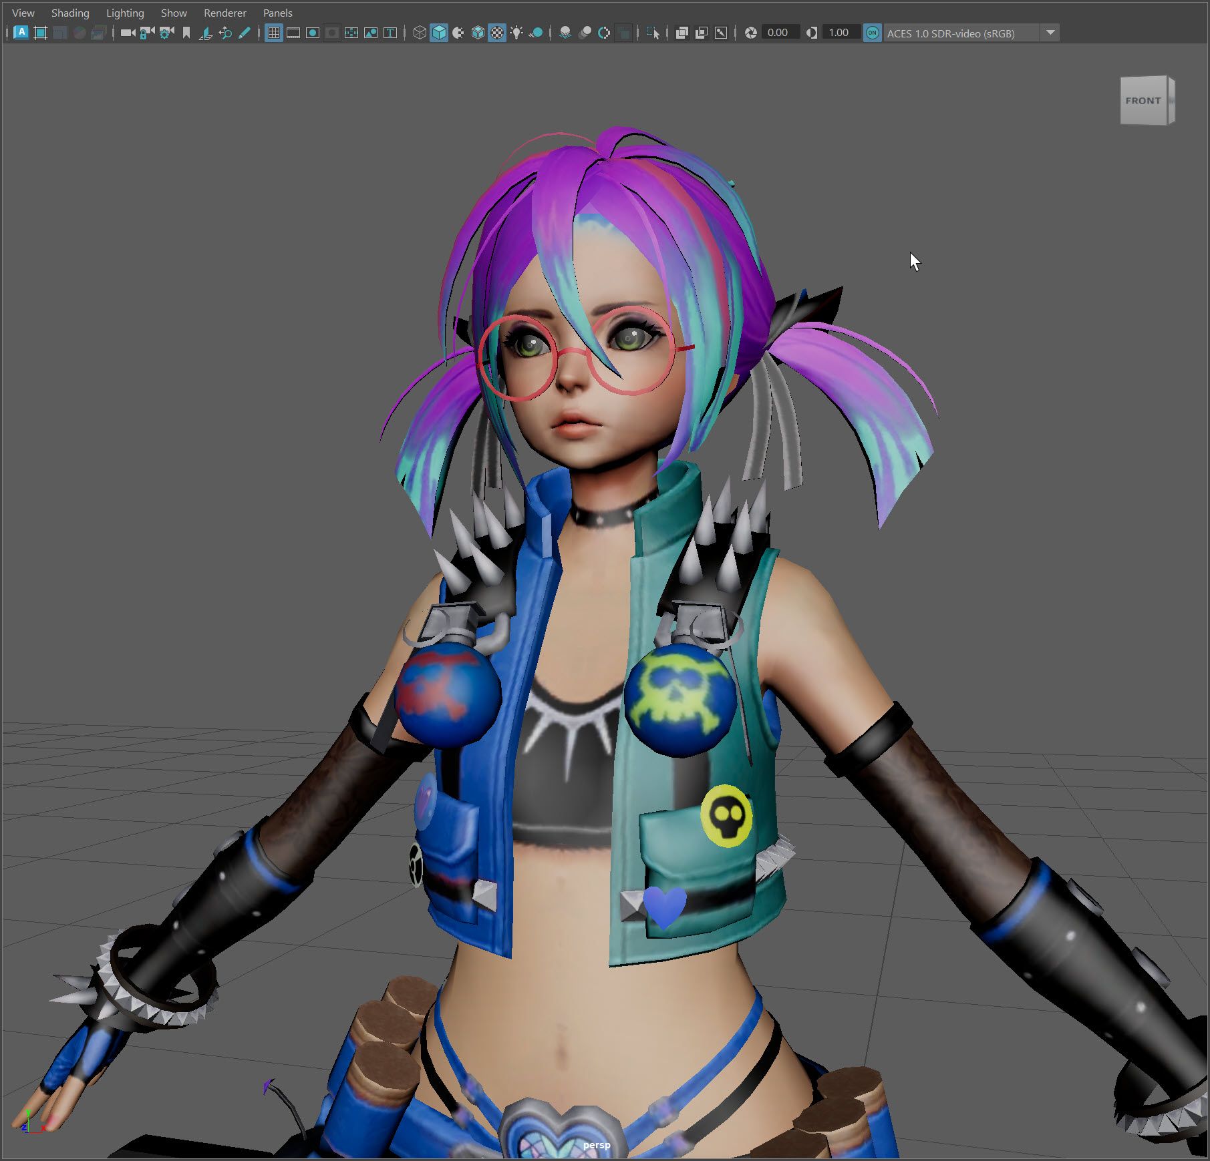
Task: Click the image plane icon
Action: coord(206,33)
